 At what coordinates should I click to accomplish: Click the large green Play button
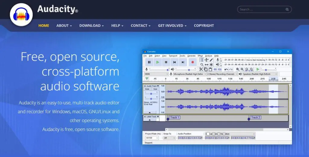point(158,62)
